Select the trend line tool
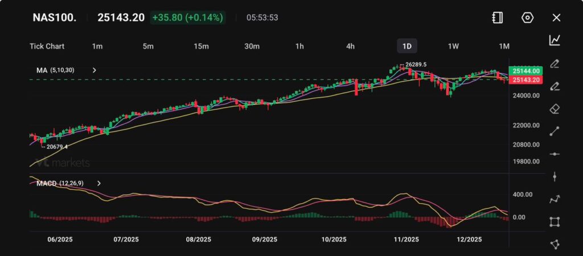583x256 pixels. (555, 131)
